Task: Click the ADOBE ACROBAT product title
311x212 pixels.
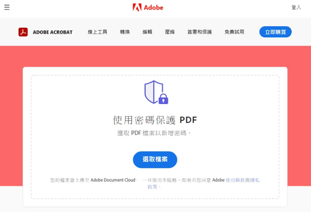Action: tap(53, 32)
